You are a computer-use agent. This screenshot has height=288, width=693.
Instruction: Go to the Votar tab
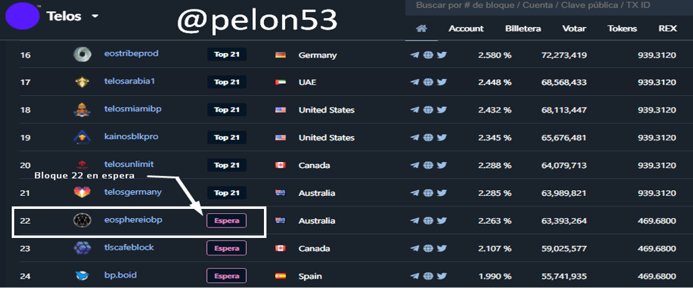(574, 28)
